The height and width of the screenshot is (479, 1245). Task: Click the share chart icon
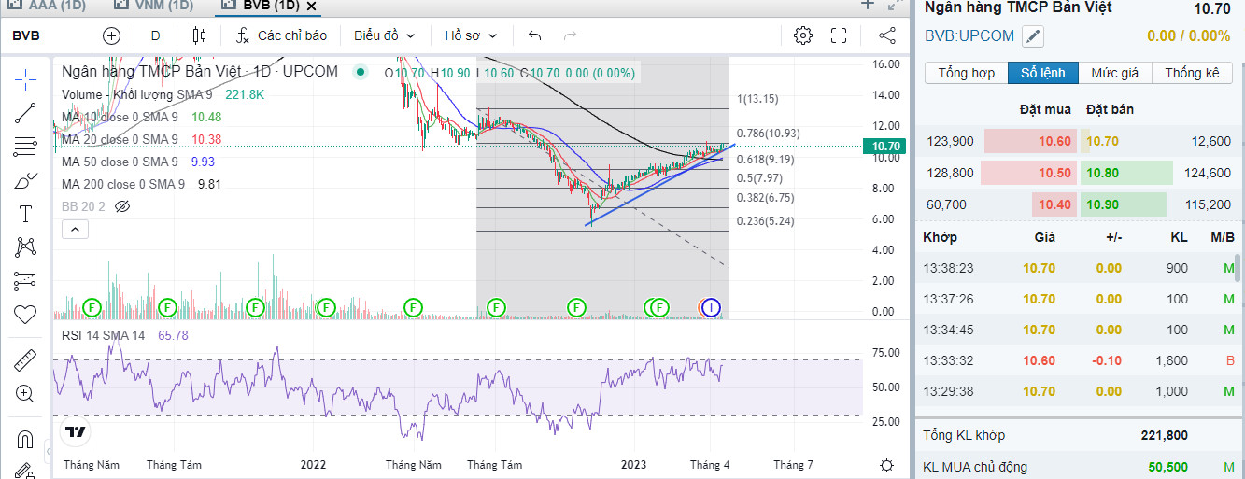(887, 35)
